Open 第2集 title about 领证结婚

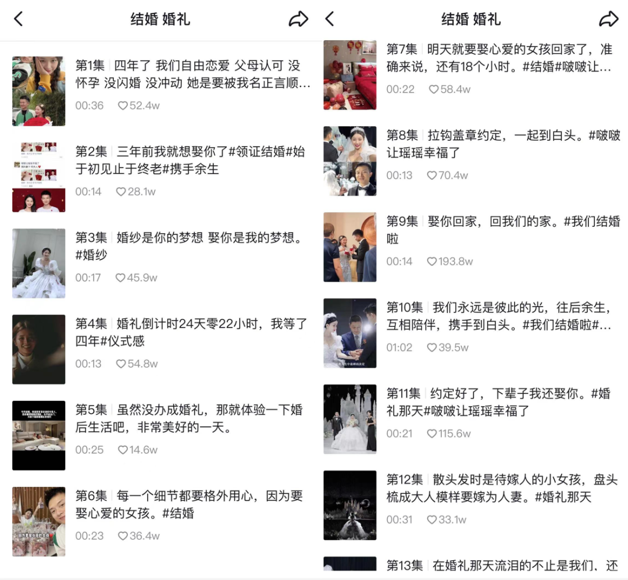click(x=191, y=161)
